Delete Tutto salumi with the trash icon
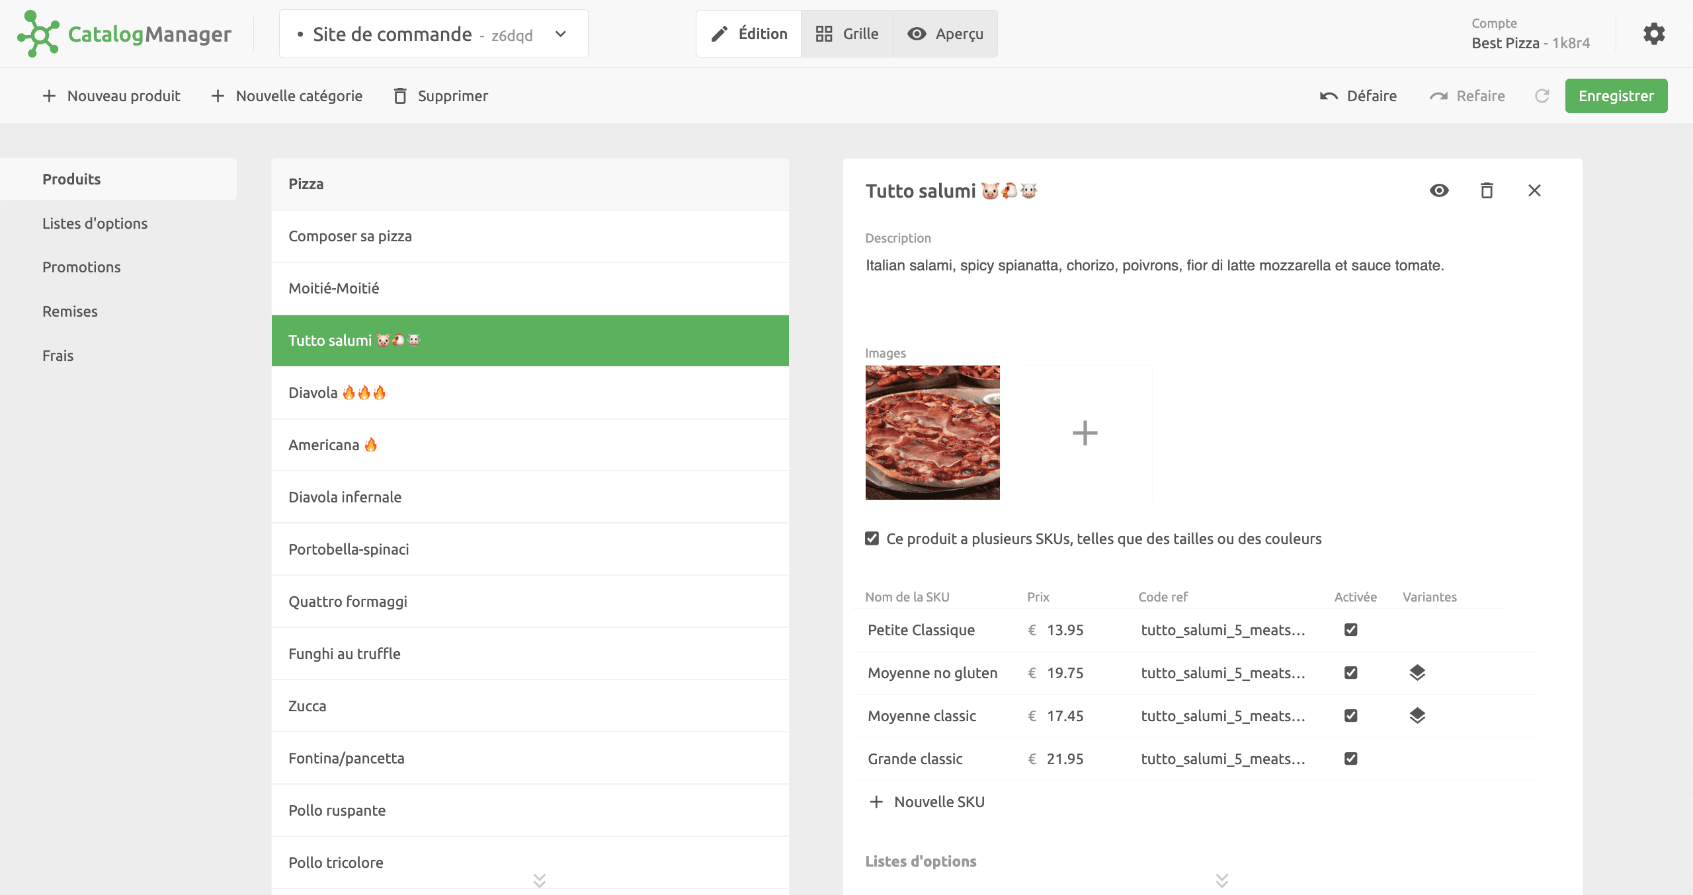 (x=1487, y=190)
